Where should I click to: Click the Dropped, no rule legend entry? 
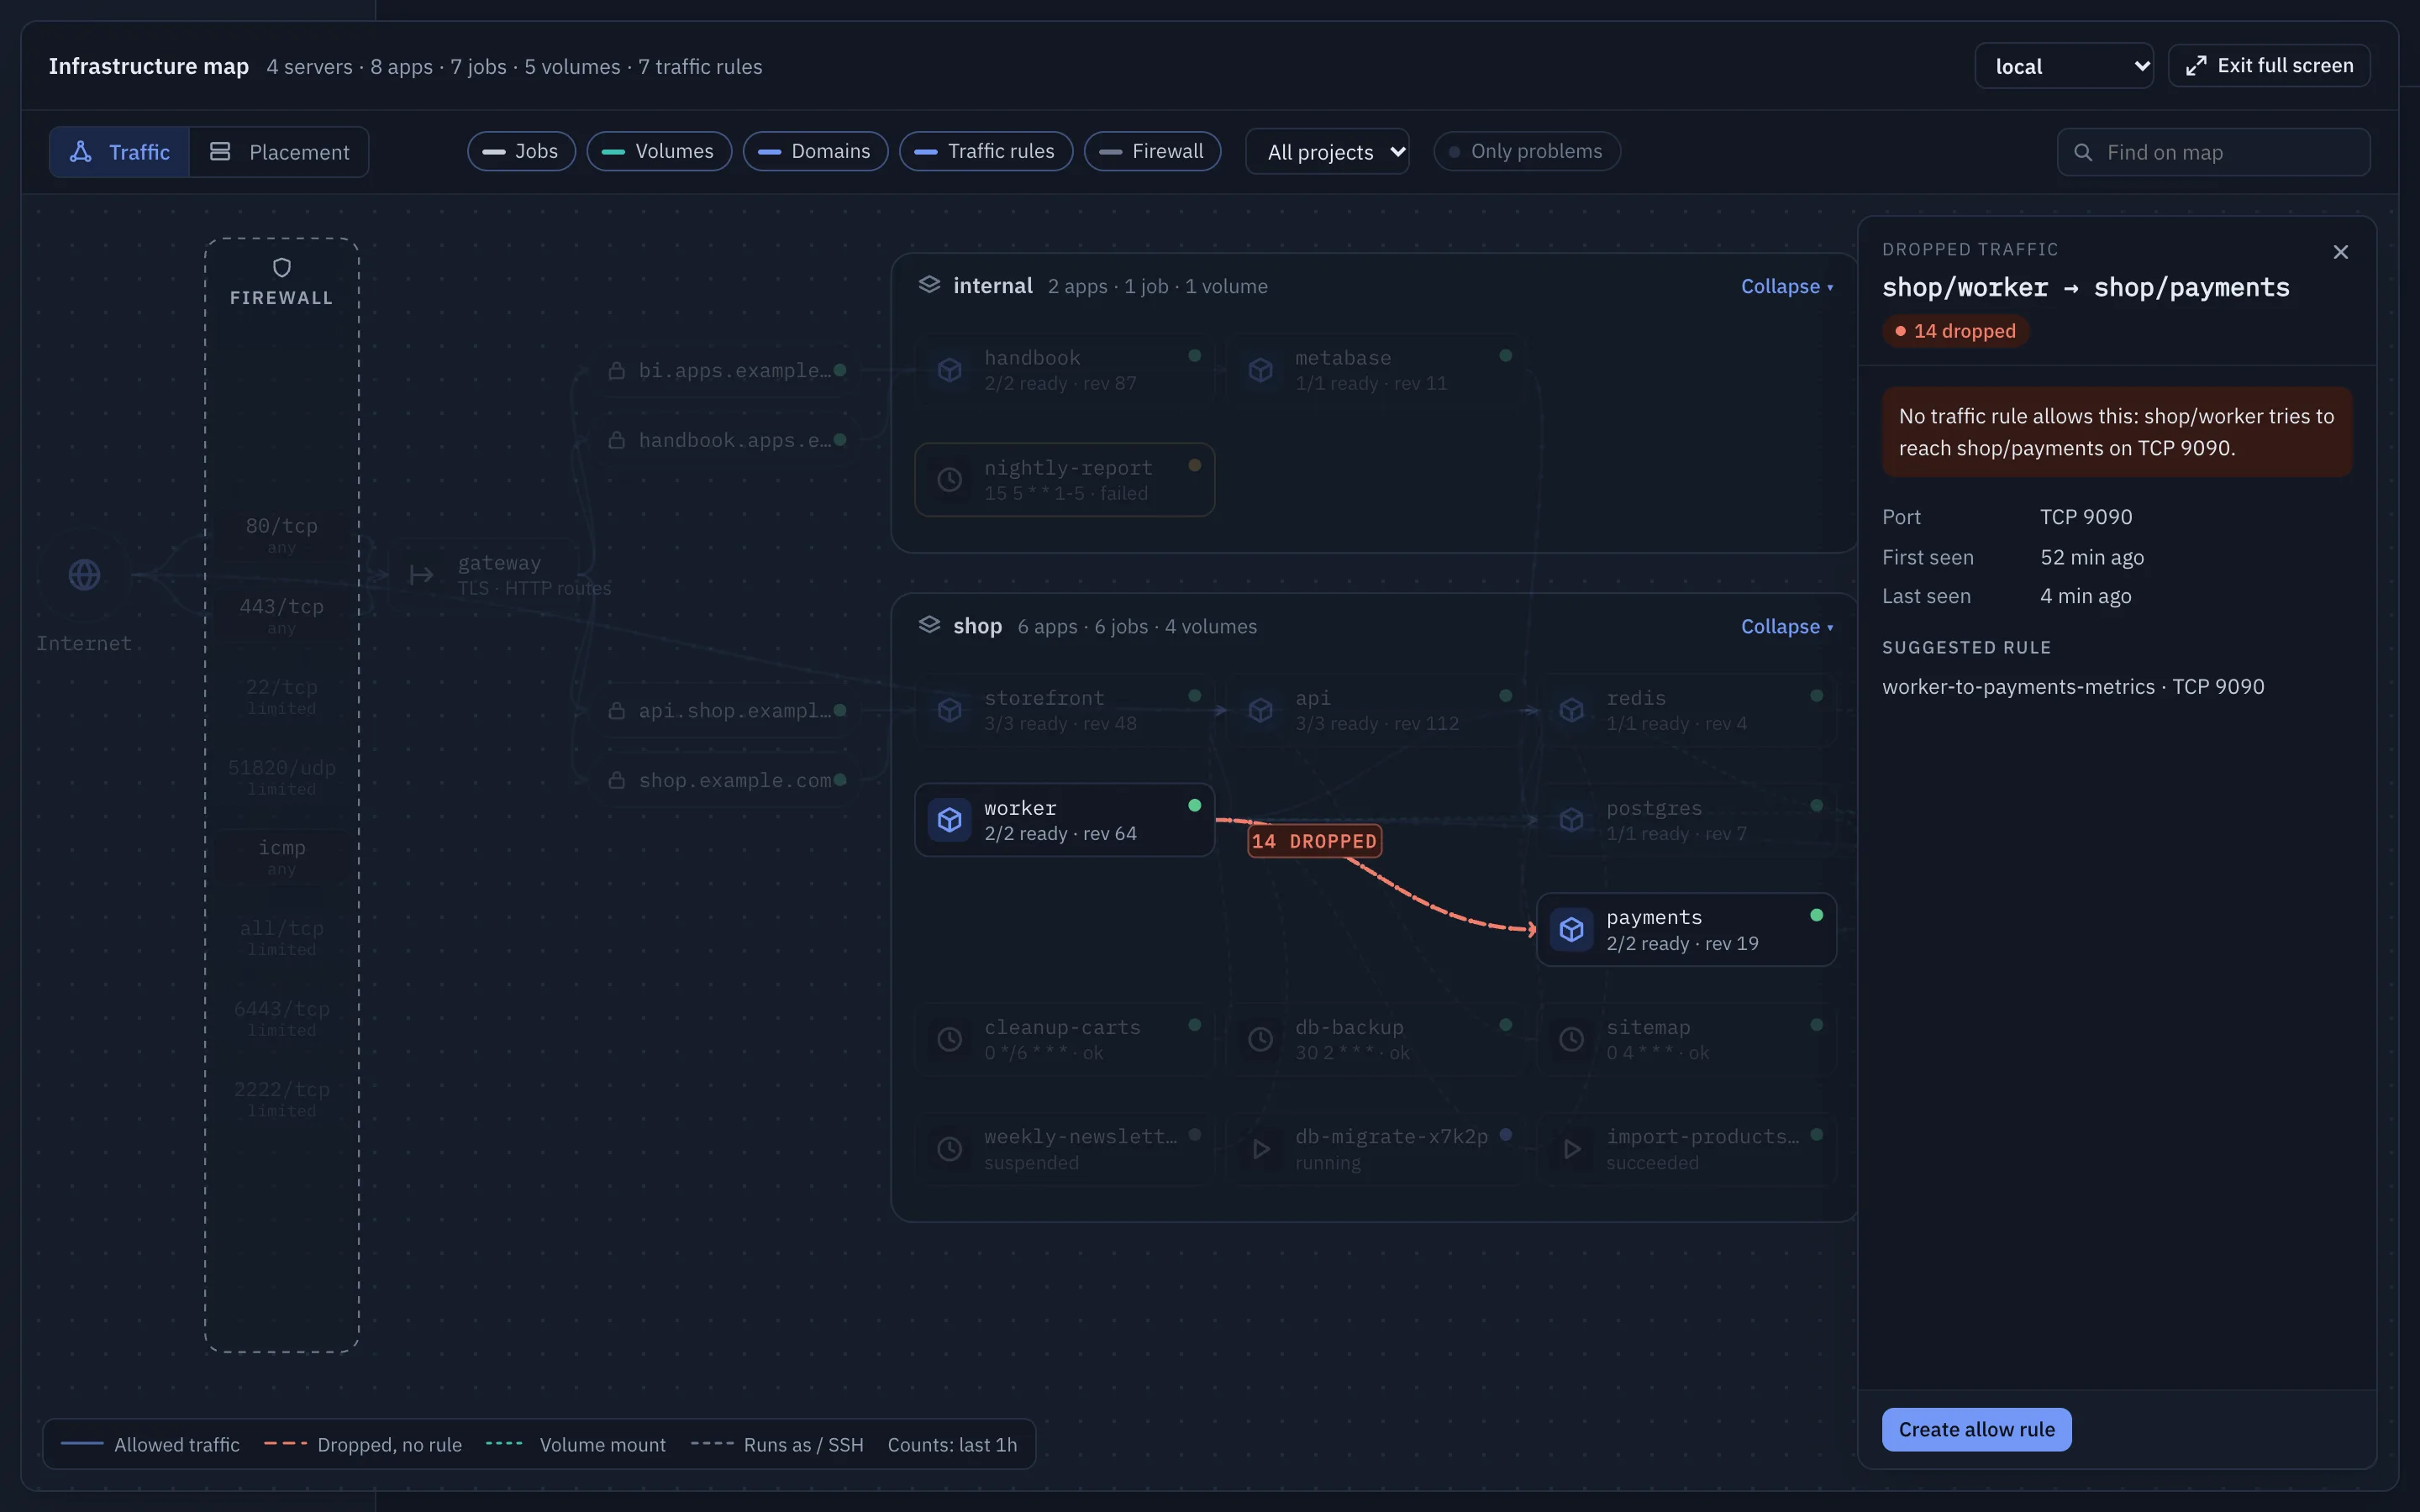pyautogui.click(x=363, y=1445)
